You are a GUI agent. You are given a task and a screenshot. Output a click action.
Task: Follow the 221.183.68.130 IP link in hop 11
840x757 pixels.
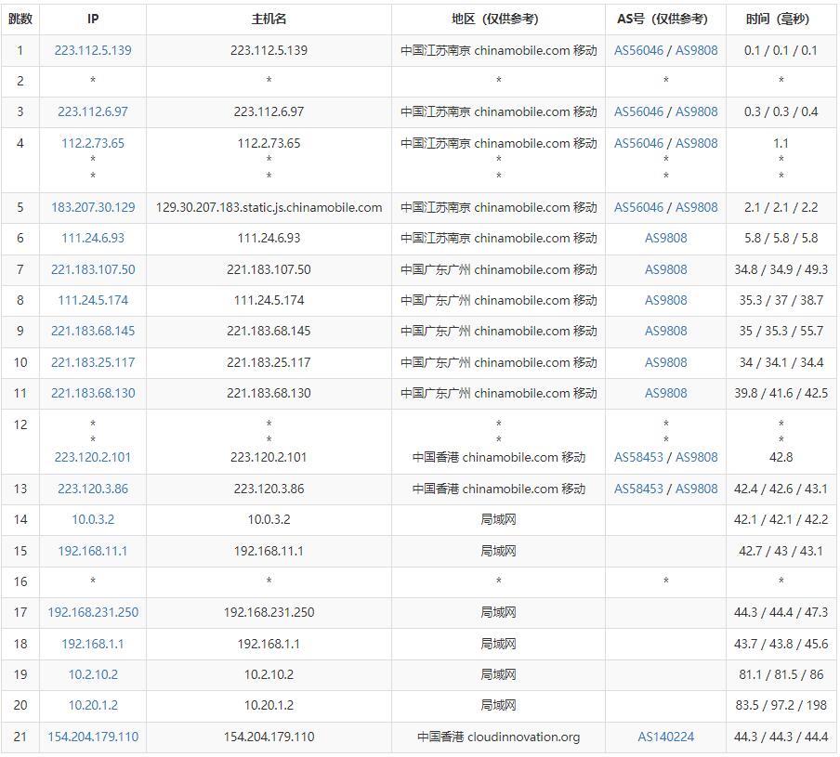(x=93, y=393)
